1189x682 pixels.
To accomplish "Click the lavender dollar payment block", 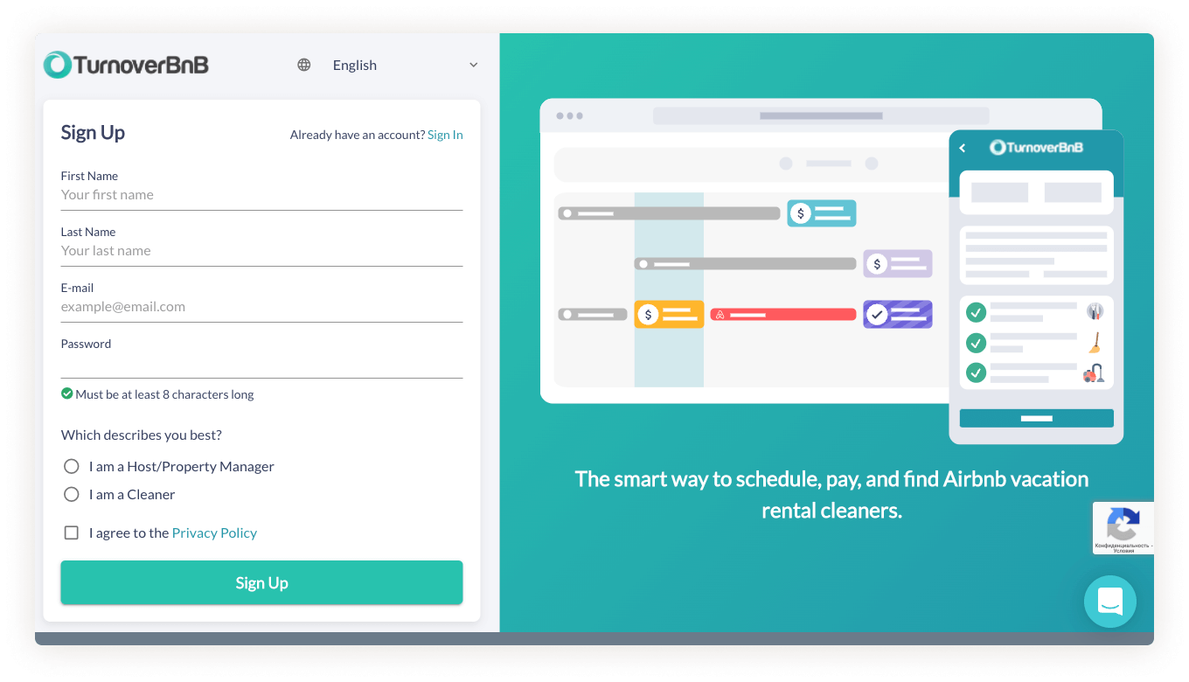I will click(898, 263).
